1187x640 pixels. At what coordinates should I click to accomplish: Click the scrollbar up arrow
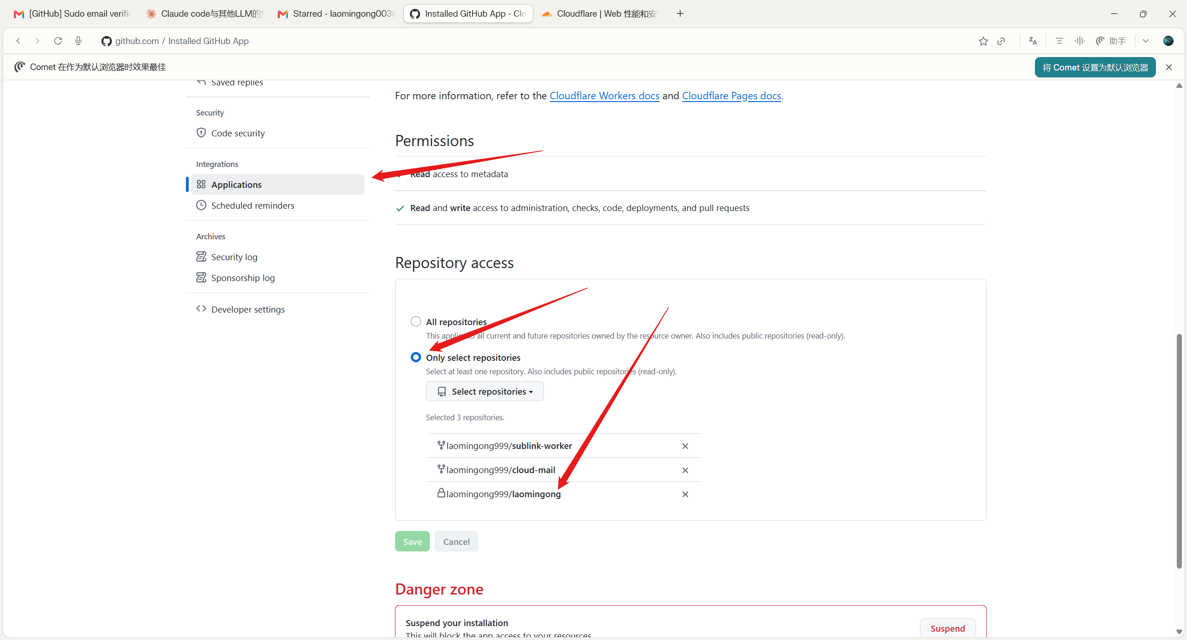click(x=1179, y=86)
